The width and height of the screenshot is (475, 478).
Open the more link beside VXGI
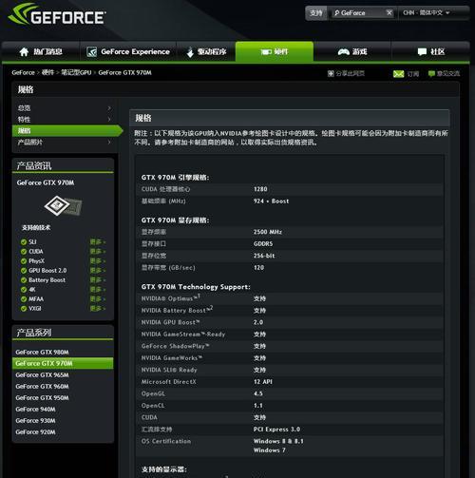click(x=98, y=309)
